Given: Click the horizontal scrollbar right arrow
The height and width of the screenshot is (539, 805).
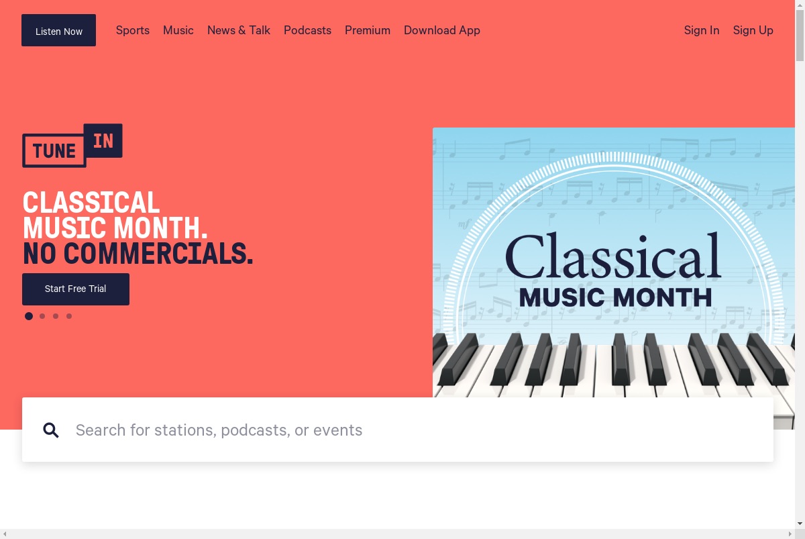Looking at the screenshot, I should 790,534.
